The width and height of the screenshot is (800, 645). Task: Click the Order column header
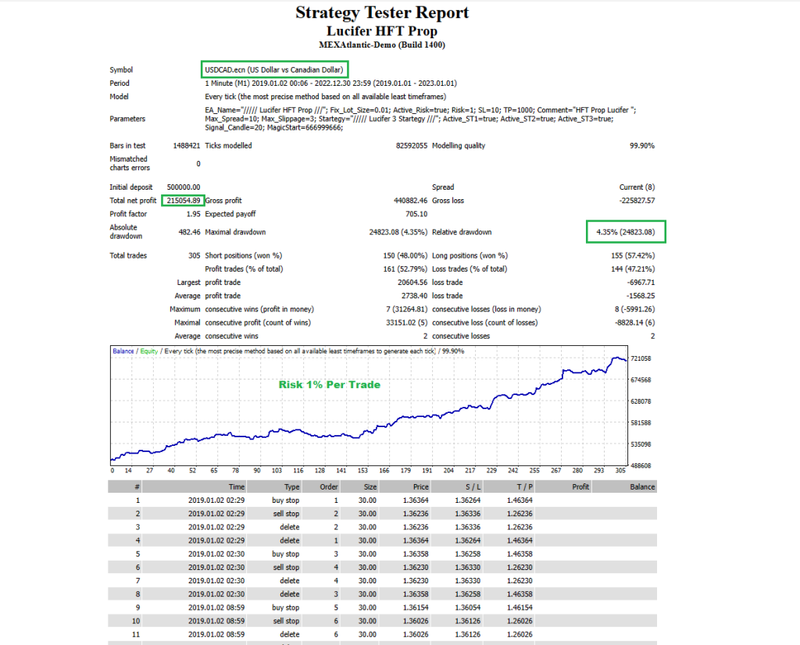326,486
